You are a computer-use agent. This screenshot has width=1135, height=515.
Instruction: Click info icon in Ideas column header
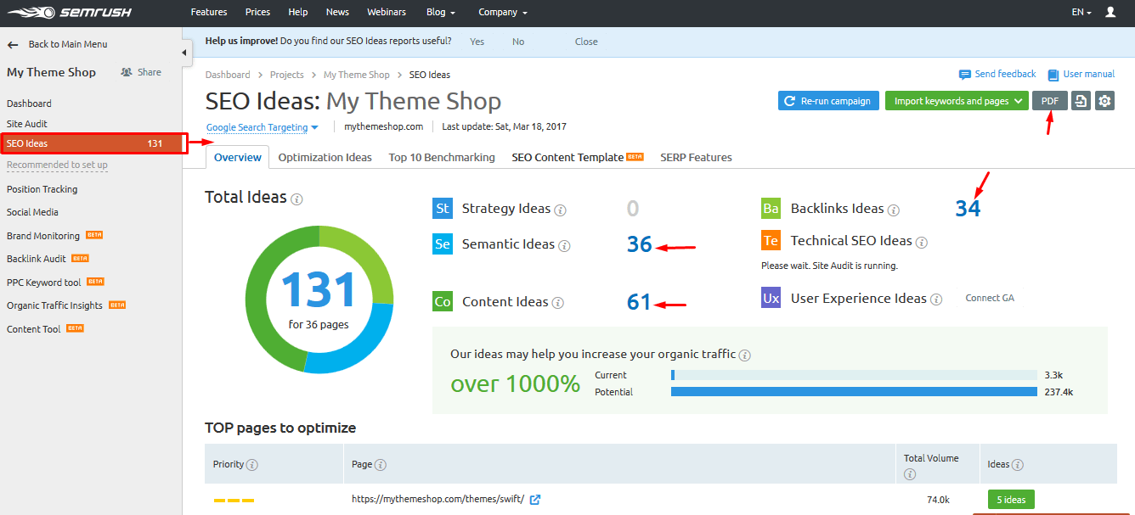tap(1018, 465)
